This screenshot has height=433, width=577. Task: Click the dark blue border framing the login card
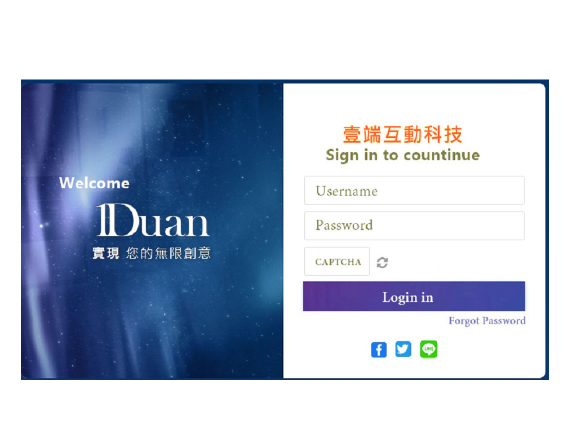[285, 81]
